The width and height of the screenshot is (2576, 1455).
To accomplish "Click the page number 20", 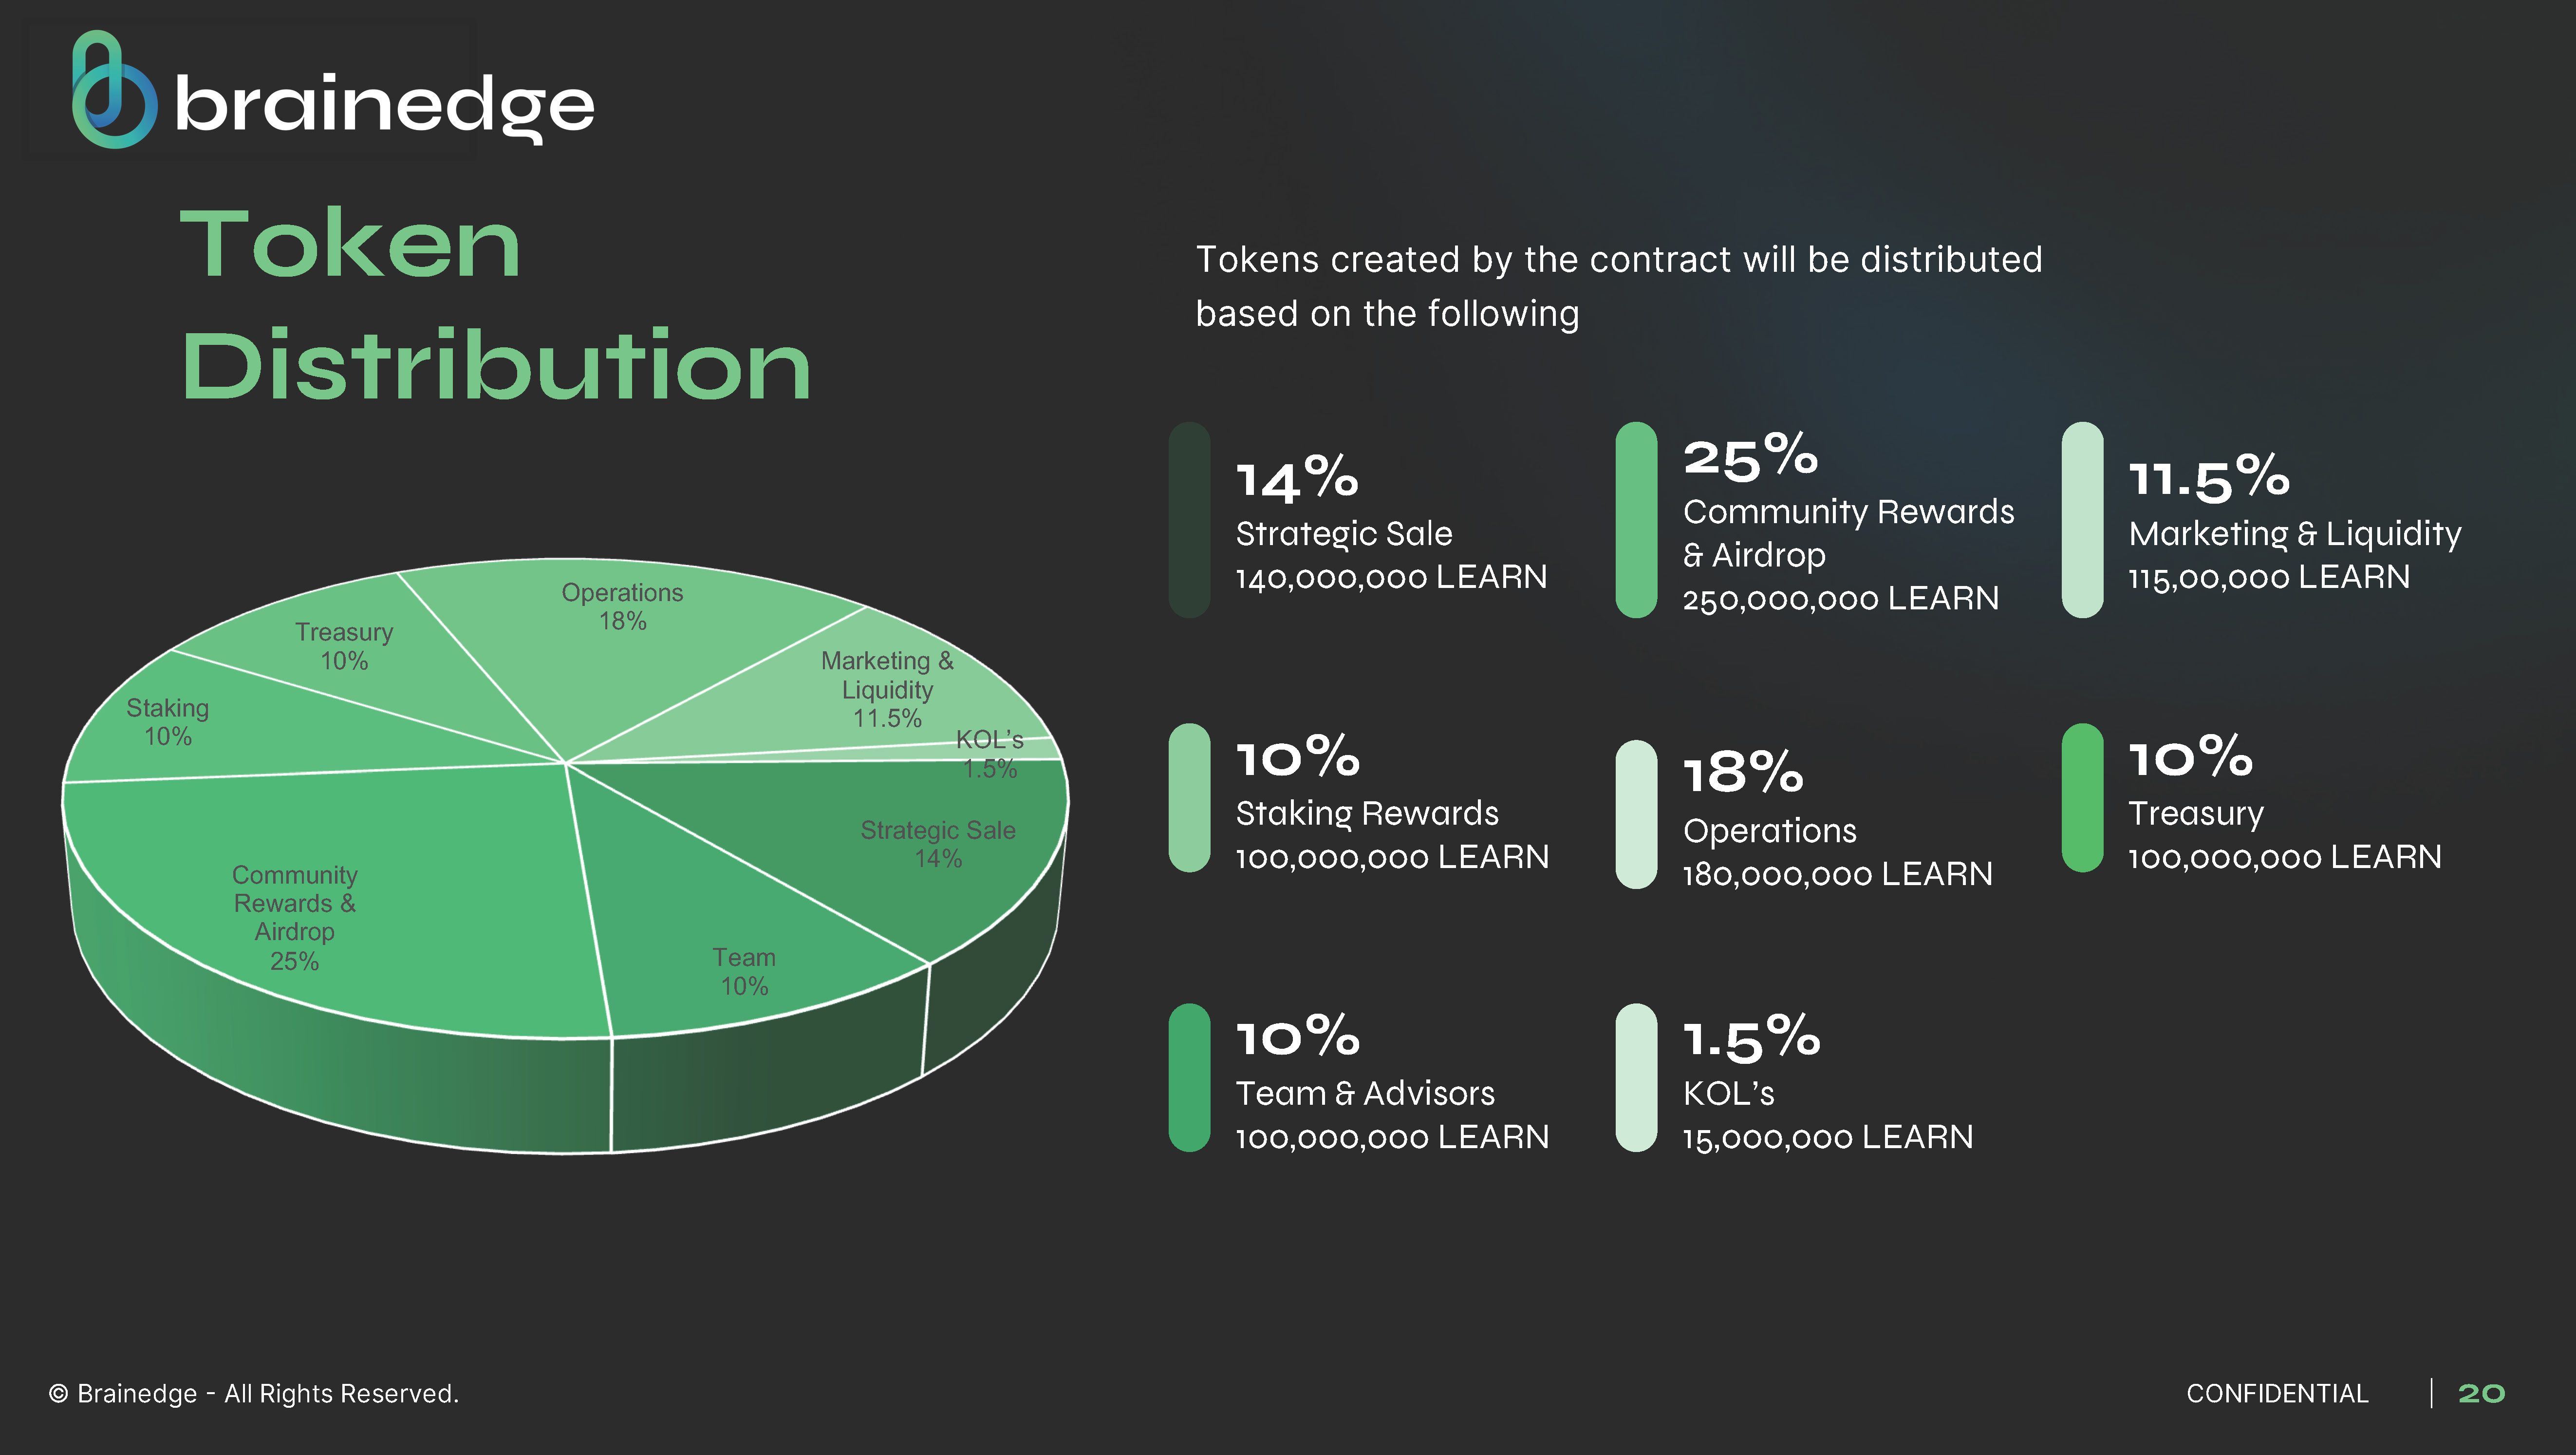I will (2481, 1393).
